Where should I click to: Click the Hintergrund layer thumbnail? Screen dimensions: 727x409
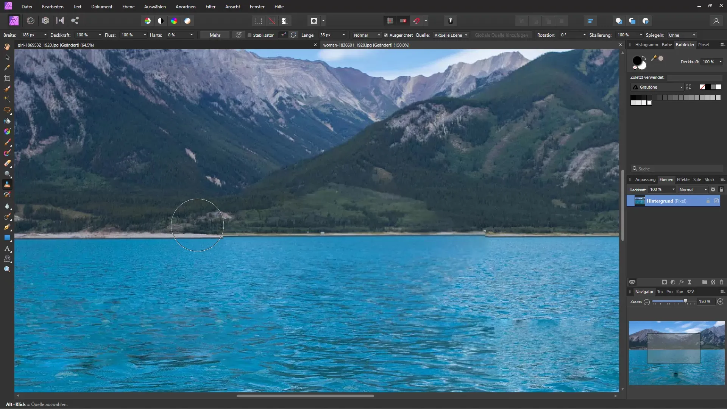click(x=639, y=200)
